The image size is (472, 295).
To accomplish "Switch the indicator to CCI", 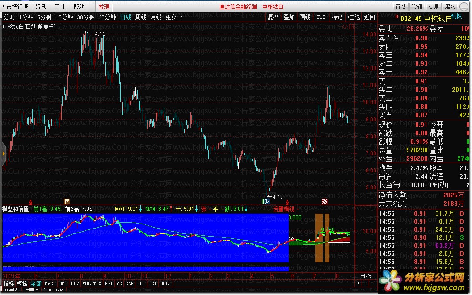I will pos(152,283).
